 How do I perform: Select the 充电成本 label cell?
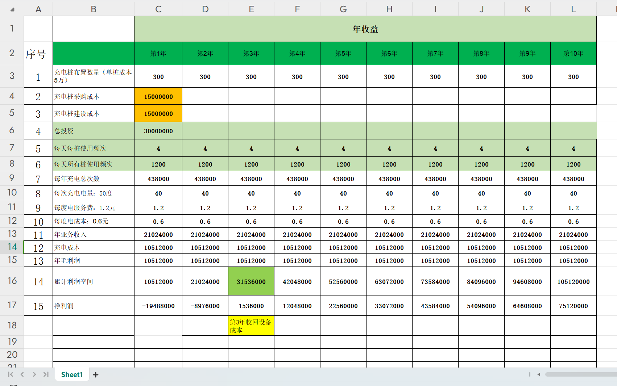(x=94, y=247)
